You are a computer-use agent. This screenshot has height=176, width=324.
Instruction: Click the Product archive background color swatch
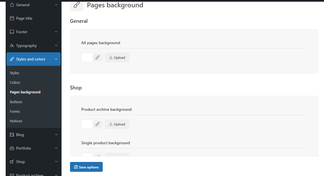coord(87,124)
